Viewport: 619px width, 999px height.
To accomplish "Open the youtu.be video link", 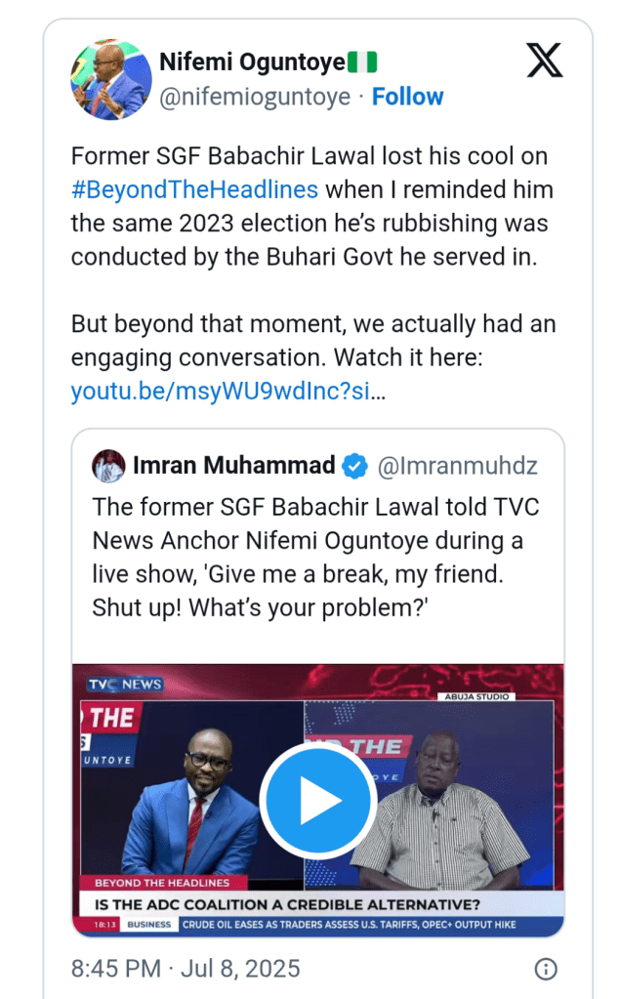I will (227, 392).
